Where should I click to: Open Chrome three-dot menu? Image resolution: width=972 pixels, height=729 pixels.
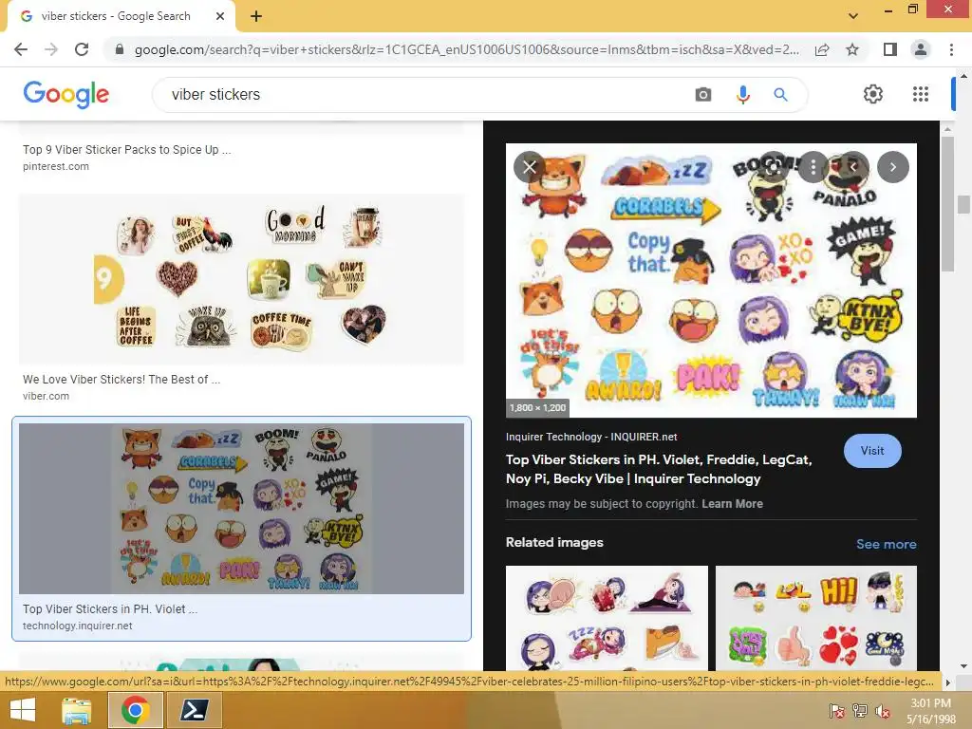click(951, 49)
